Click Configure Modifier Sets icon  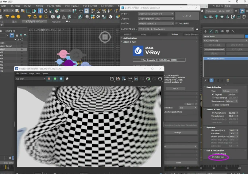coord(228,80)
